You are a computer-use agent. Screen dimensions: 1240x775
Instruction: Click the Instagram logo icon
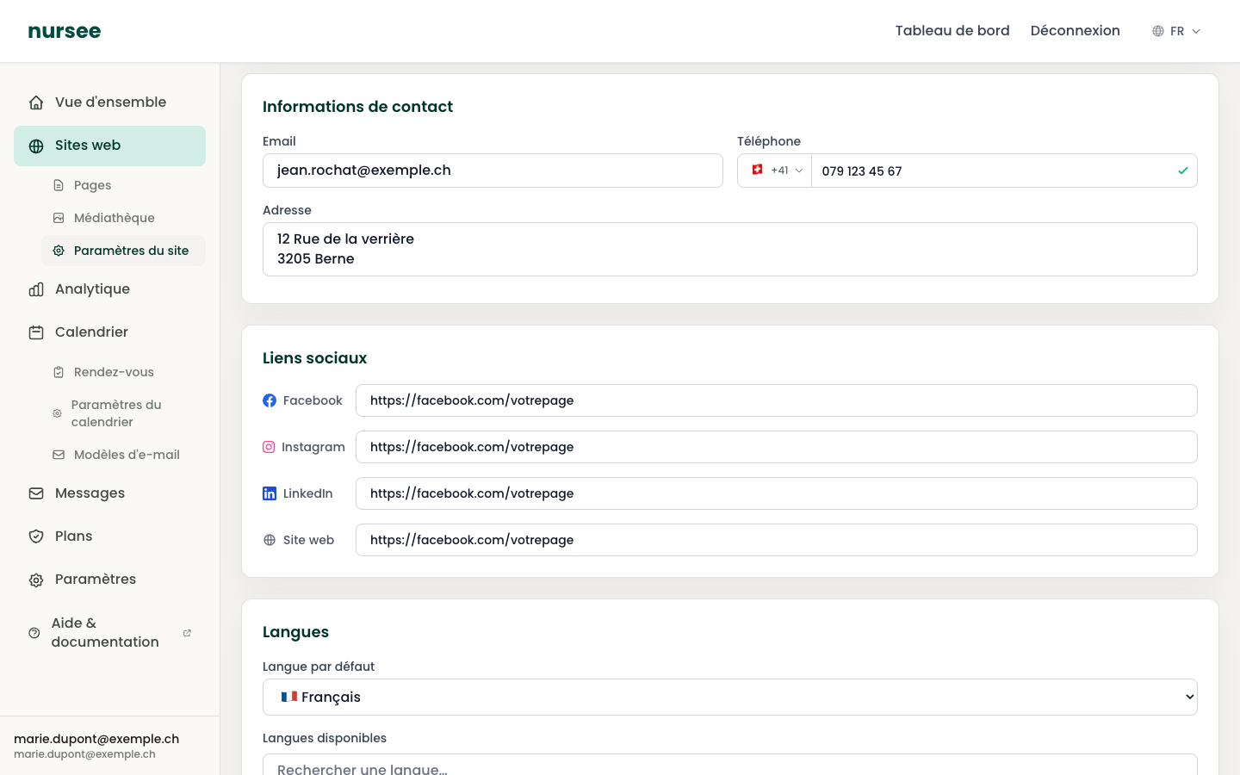pos(269,447)
